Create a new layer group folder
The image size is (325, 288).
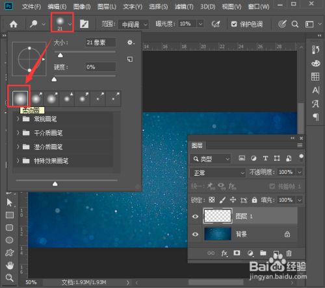[x=263, y=253]
